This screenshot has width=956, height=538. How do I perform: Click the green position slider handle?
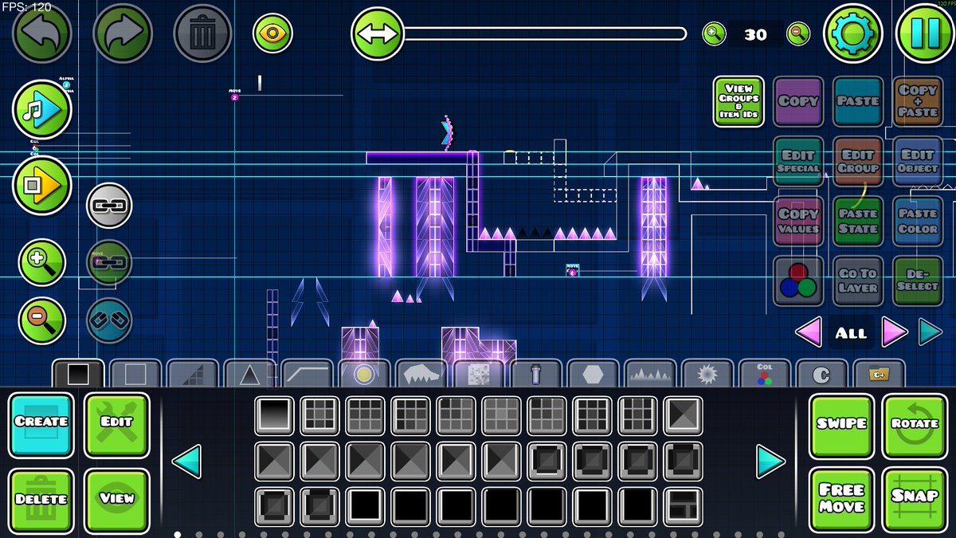378,33
